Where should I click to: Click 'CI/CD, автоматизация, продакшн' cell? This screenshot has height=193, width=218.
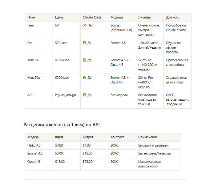177,99
